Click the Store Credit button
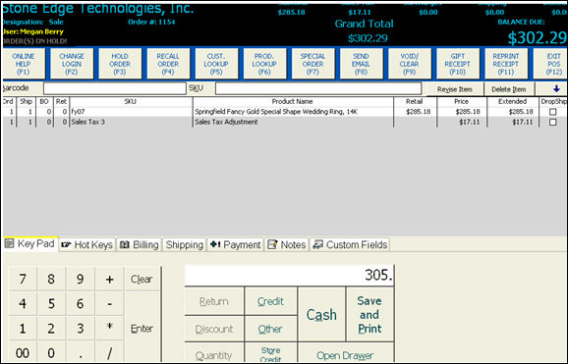The image size is (568, 364). click(x=270, y=353)
